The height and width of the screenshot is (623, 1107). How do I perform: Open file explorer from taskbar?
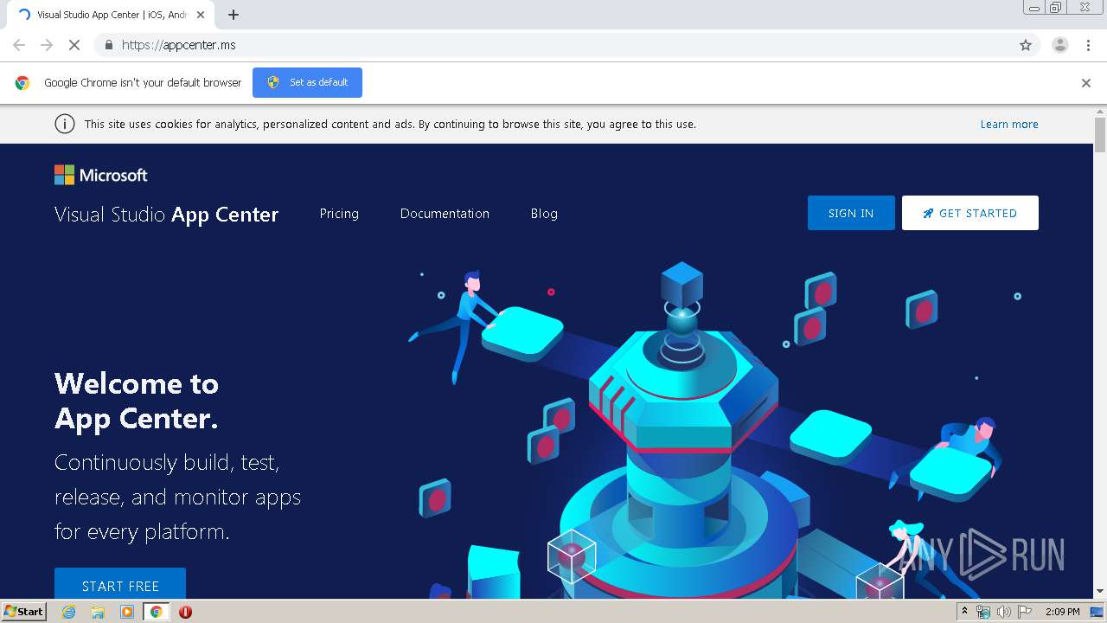98,612
